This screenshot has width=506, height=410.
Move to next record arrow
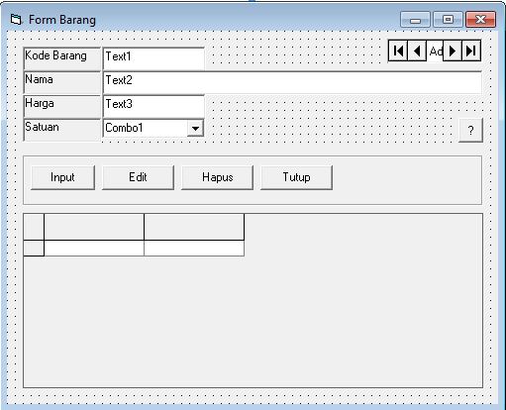pos(453,51)
